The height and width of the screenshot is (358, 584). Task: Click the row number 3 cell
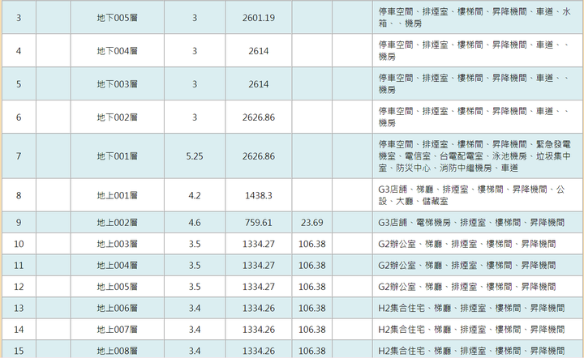click(19, 18)
